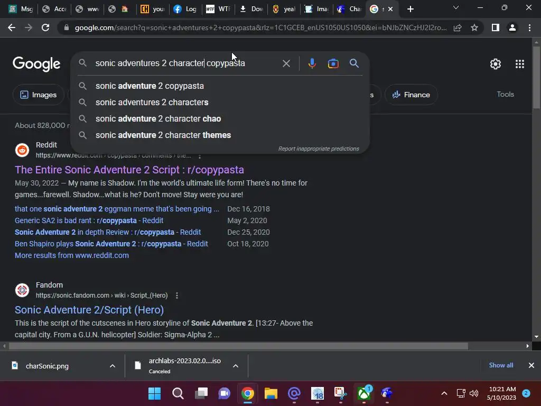The height and width of the screenshot is (406, 541).
Task: Open the Google apps grid
Action: pyautogui.click(x=520, y=64)
